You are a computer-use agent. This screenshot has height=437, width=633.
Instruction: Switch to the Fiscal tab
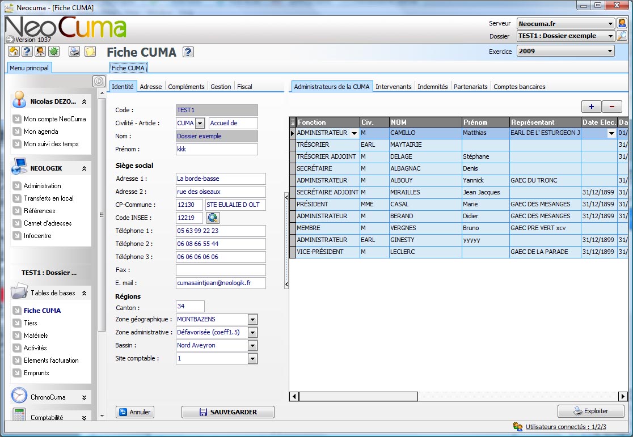click(x=244, y=87)
